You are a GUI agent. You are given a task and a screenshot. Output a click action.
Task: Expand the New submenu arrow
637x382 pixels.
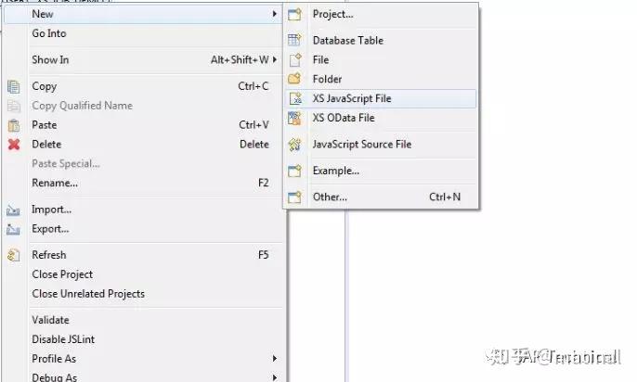point(274,14)
